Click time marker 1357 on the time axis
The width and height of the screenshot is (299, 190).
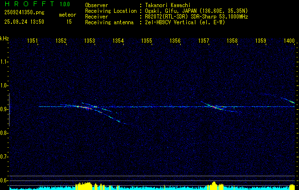coord(203,41)
